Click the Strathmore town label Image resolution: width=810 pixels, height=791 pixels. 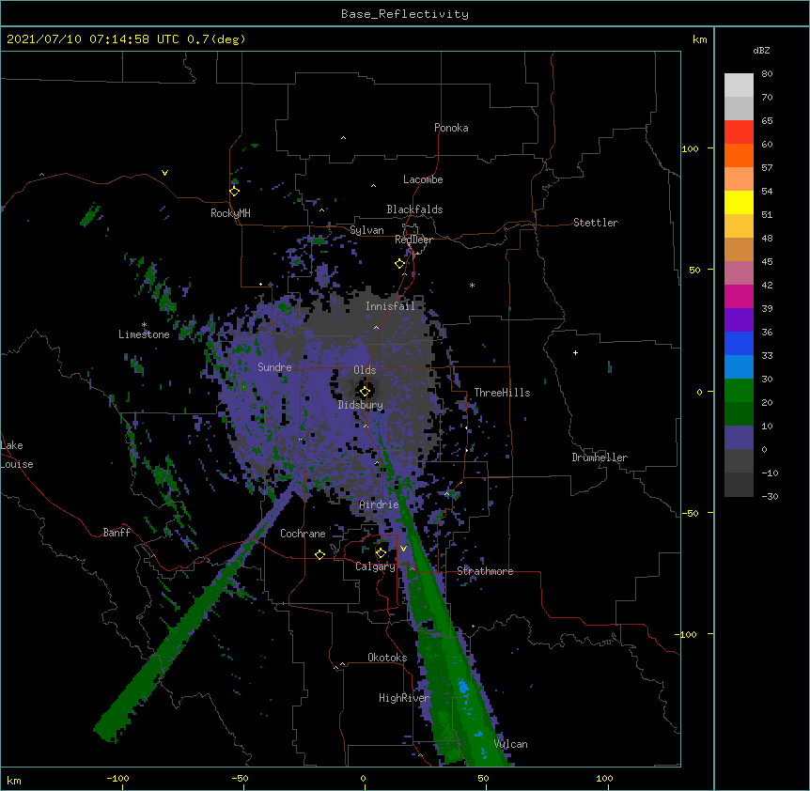pyautogui.click(x=485, y=571)
